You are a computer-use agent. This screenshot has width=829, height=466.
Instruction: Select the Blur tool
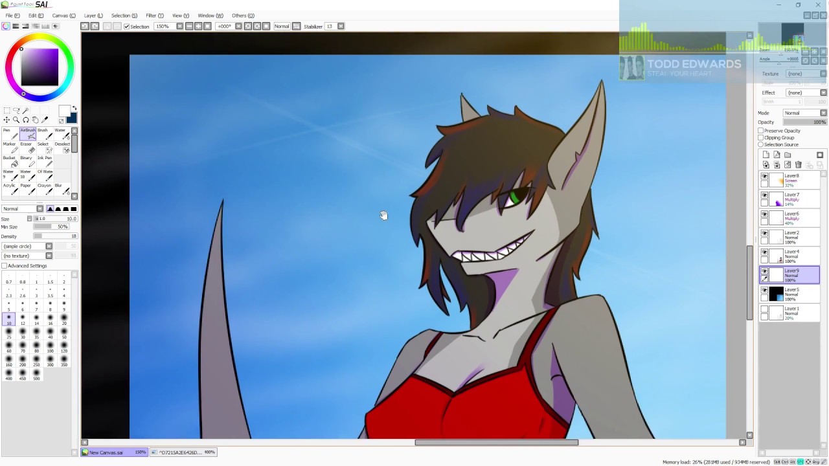62,189
